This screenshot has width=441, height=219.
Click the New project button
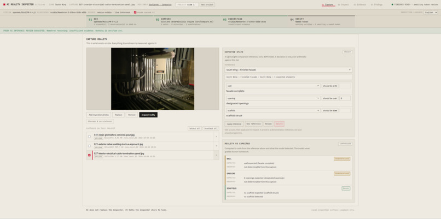207,4
